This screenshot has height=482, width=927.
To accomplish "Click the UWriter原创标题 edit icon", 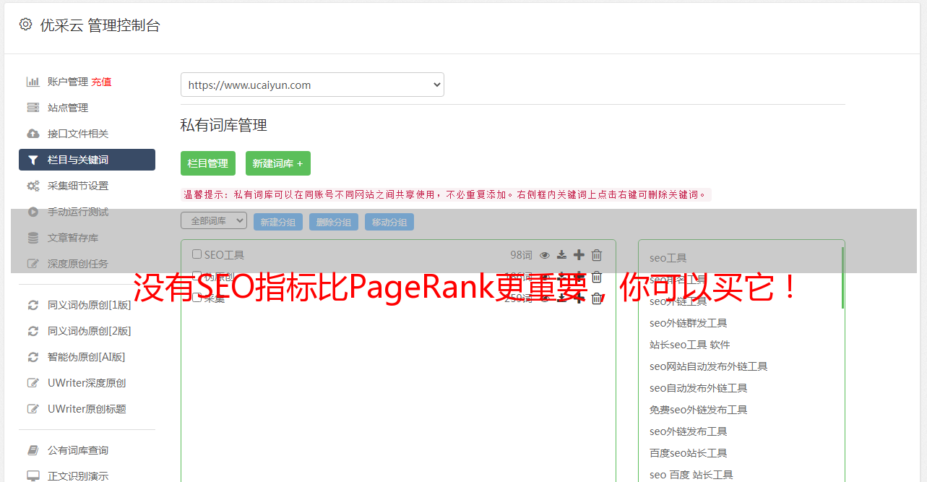I will (x=33, y=409).
